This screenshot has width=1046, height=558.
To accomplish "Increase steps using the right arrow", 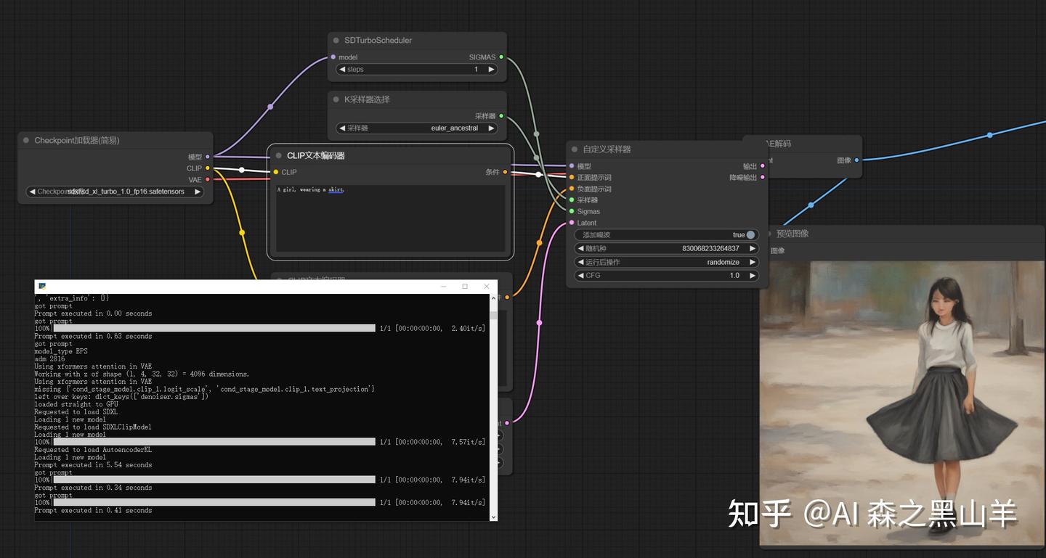I will 492,69.
